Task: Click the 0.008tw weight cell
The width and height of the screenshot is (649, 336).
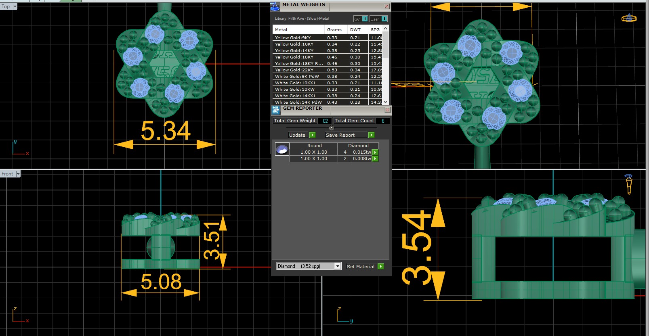Action: [x=362, y=159]
